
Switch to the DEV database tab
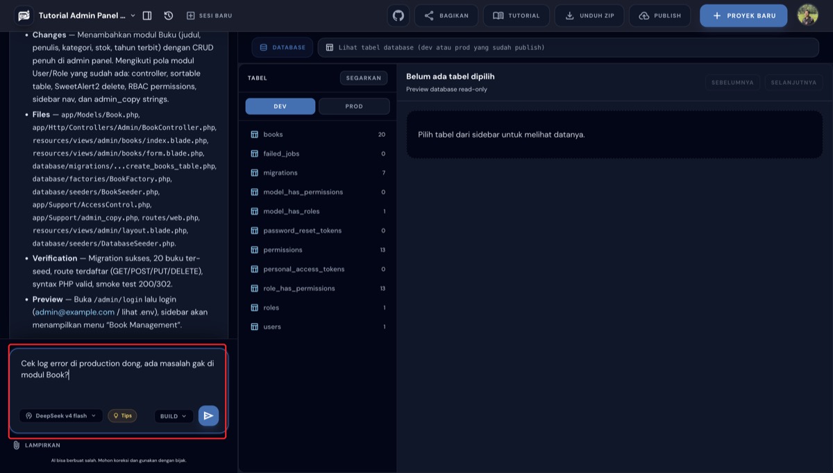[x=280, y=106]
